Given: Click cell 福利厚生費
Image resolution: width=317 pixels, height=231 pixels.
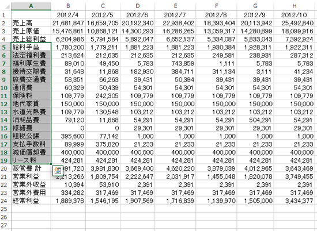Looking at the screenshot, I should click(31, 63).
